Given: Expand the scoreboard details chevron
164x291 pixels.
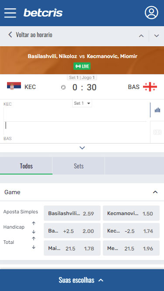Looking at the screenshot, I should [82, 148].
